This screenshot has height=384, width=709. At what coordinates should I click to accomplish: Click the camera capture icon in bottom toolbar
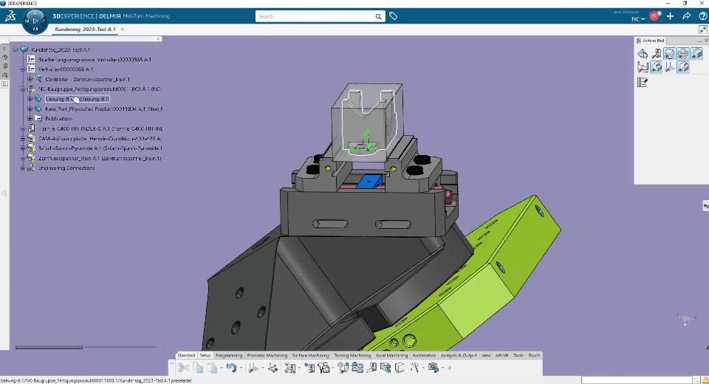click(434, 368)
